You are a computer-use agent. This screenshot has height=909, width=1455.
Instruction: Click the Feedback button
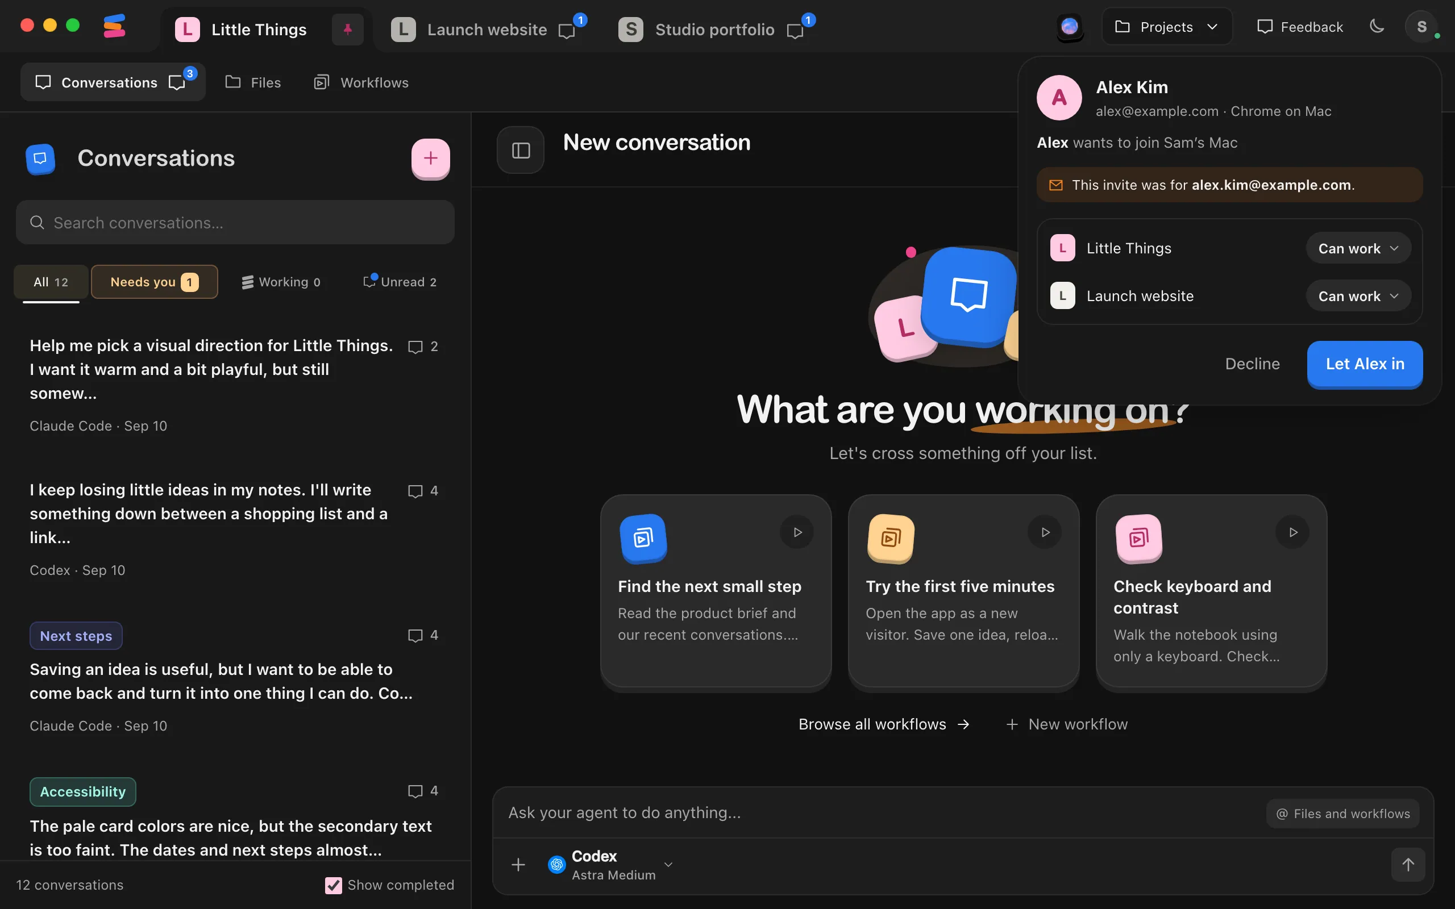click(x=1299, y=27)
